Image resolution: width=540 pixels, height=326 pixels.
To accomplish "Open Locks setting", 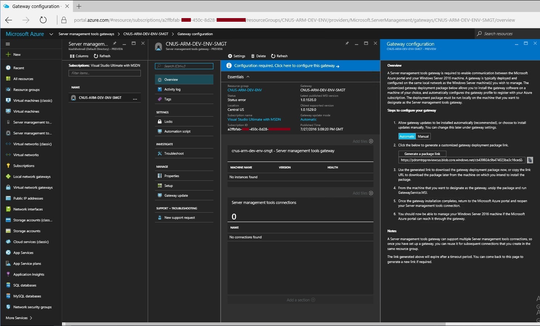I will click(184, 122).
